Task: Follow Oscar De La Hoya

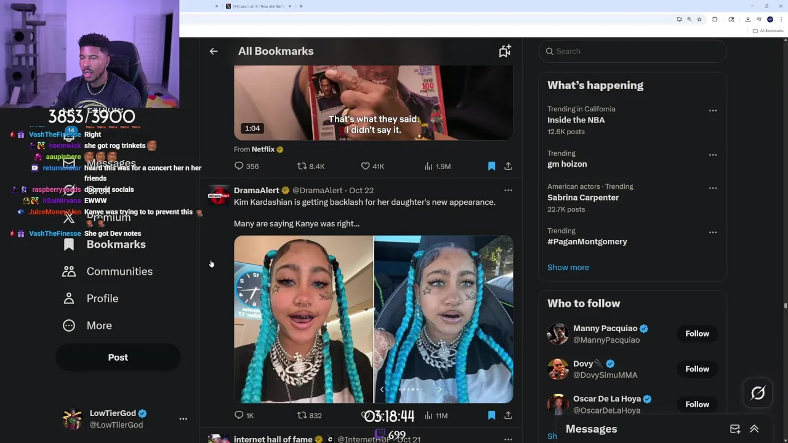Action: 697,404
